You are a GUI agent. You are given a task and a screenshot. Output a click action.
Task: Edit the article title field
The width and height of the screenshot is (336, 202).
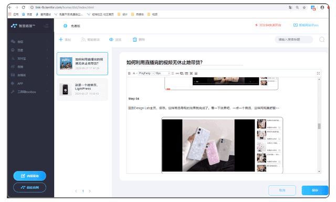click(184, 63)
